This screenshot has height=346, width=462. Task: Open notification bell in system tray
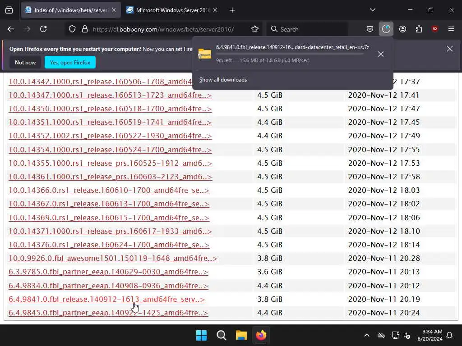(450, 335)
